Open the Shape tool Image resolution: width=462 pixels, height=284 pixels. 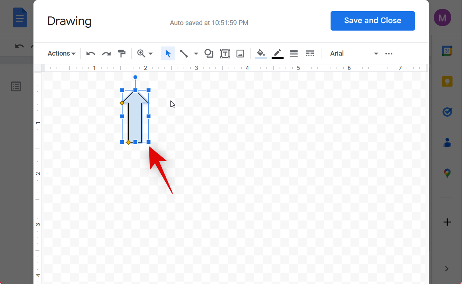[x=209, y=54]
